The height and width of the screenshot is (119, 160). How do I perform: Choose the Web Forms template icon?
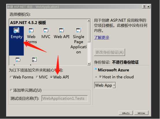pos(31,30)
